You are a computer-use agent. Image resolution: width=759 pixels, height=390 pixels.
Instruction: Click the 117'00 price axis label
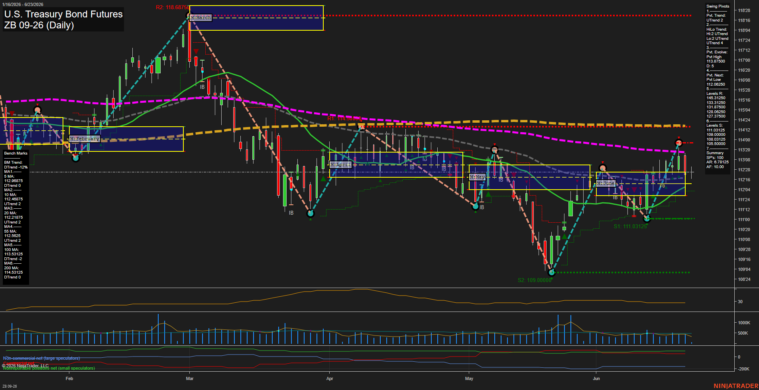[x=744, y=60]
